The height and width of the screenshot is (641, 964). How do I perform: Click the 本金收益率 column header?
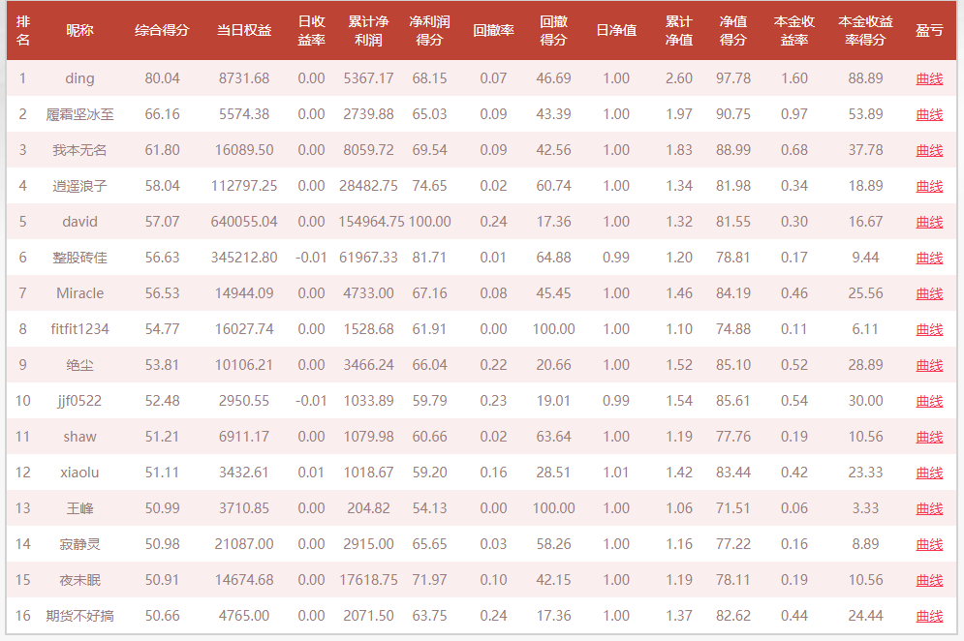coord(794,30)
